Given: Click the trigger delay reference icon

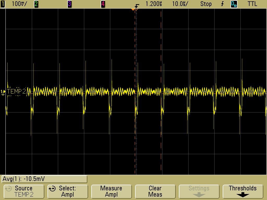Looking at the screenshot, I should [x=137, y=6].
